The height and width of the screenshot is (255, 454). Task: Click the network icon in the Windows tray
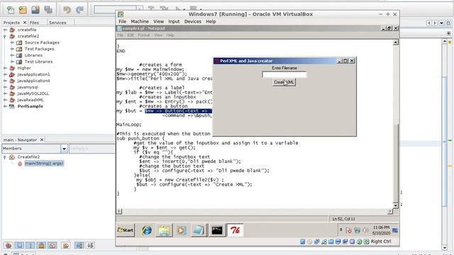point(358,230)
